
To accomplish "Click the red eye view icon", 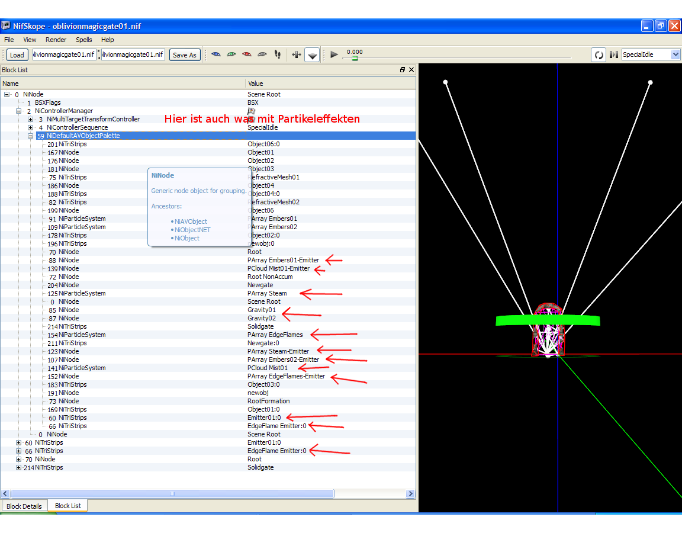I will tap(247, 54).
